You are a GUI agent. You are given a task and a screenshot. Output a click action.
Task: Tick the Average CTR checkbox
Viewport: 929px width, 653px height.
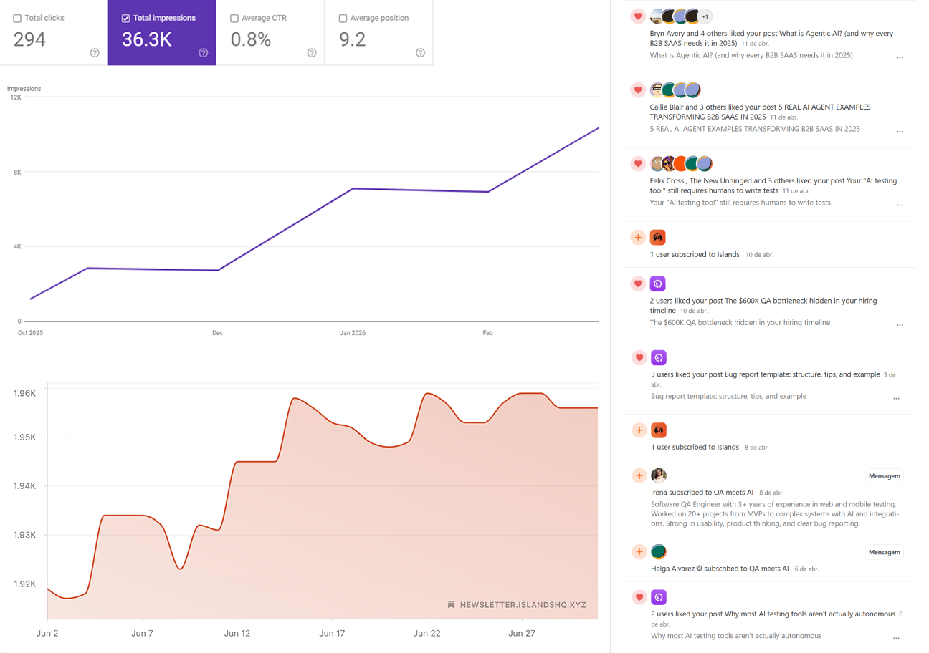(234, 19)
